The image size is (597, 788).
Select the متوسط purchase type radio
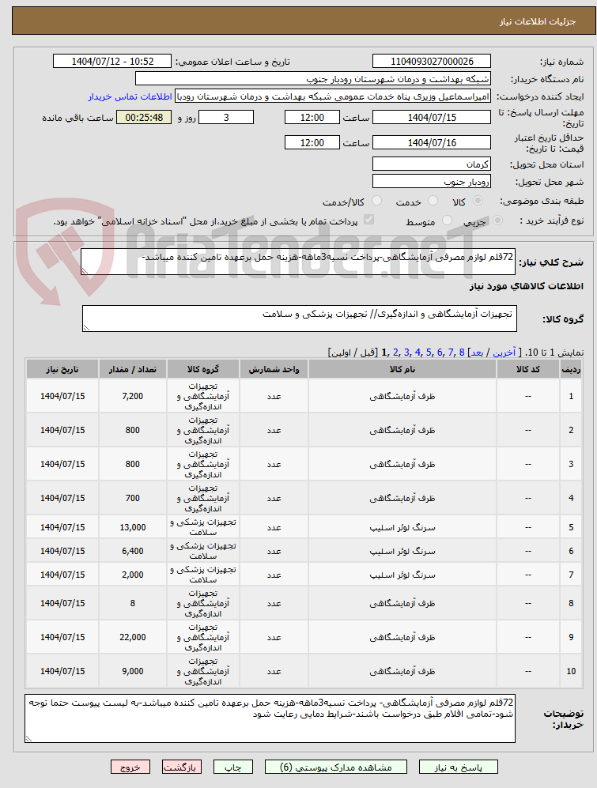(447, 220)
